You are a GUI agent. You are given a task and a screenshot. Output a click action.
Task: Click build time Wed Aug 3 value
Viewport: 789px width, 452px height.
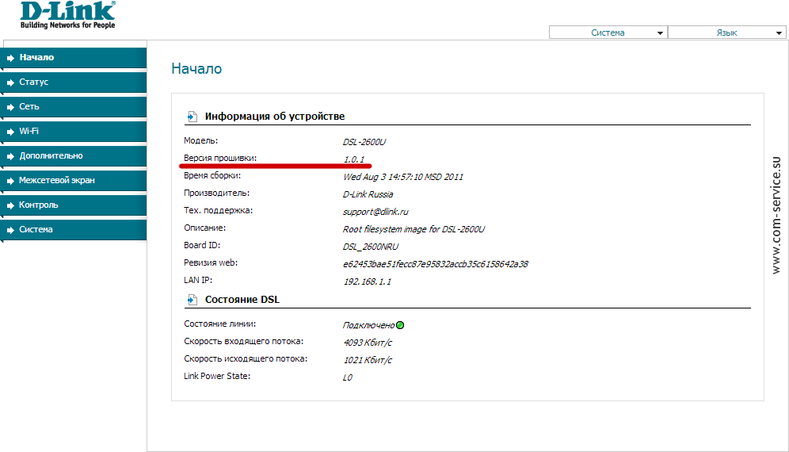click(403, 177)
